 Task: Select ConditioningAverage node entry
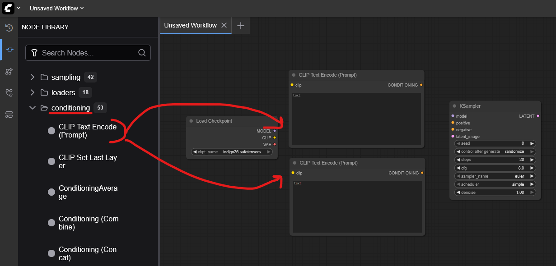coord(88,192)
